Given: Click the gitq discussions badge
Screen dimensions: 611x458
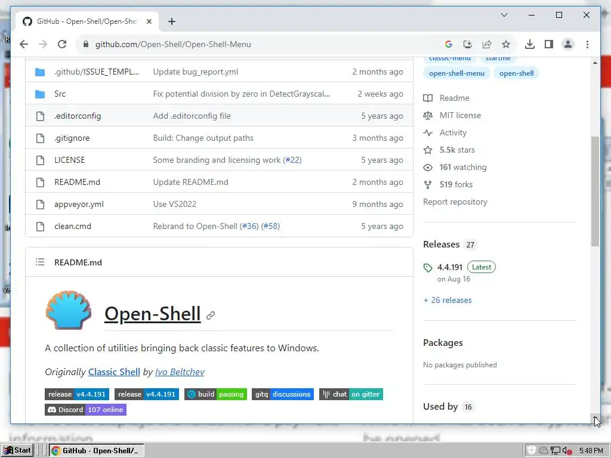Looking at the screenshot, I should pyautogui.click(x=282, y=394).
